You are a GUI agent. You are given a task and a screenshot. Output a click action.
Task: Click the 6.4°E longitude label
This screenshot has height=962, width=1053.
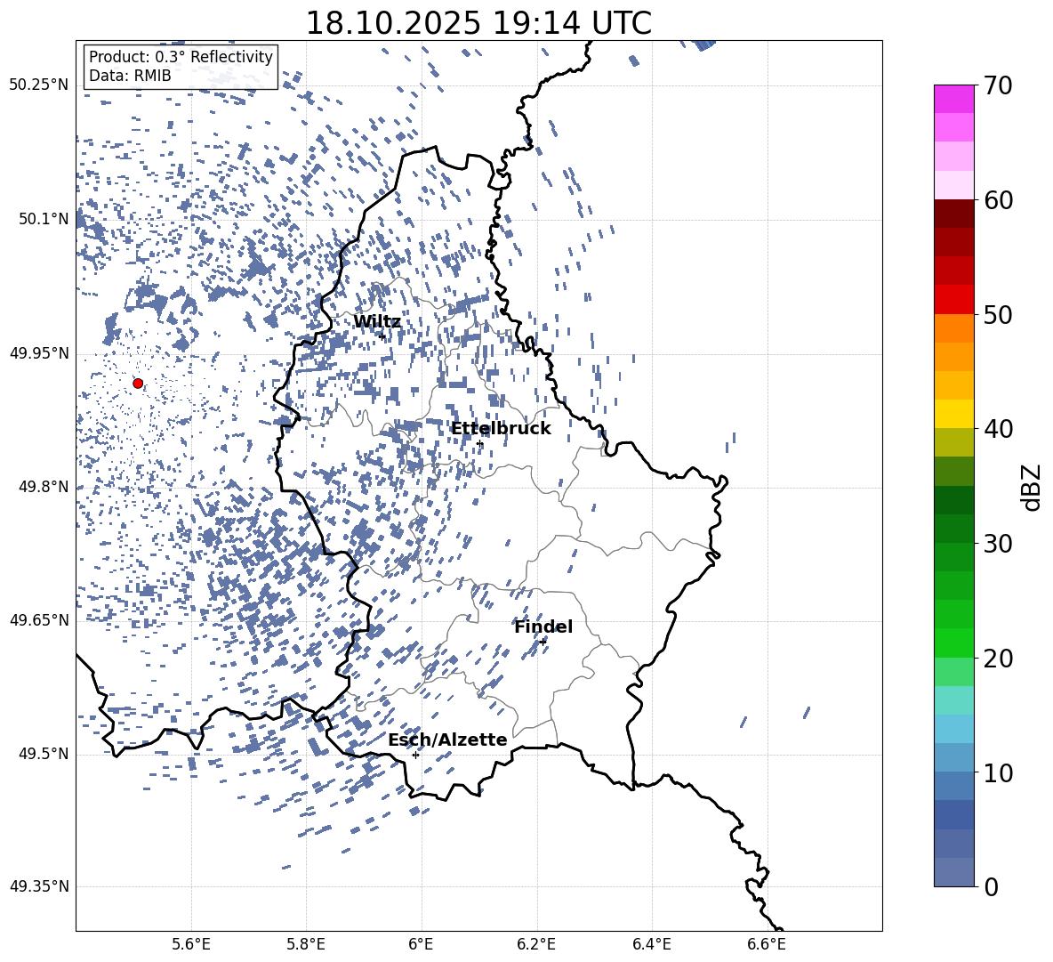(651, 944)
